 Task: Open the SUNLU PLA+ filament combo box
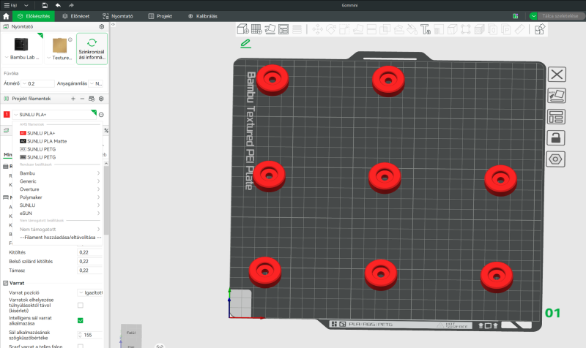click(x=54, y=115)
